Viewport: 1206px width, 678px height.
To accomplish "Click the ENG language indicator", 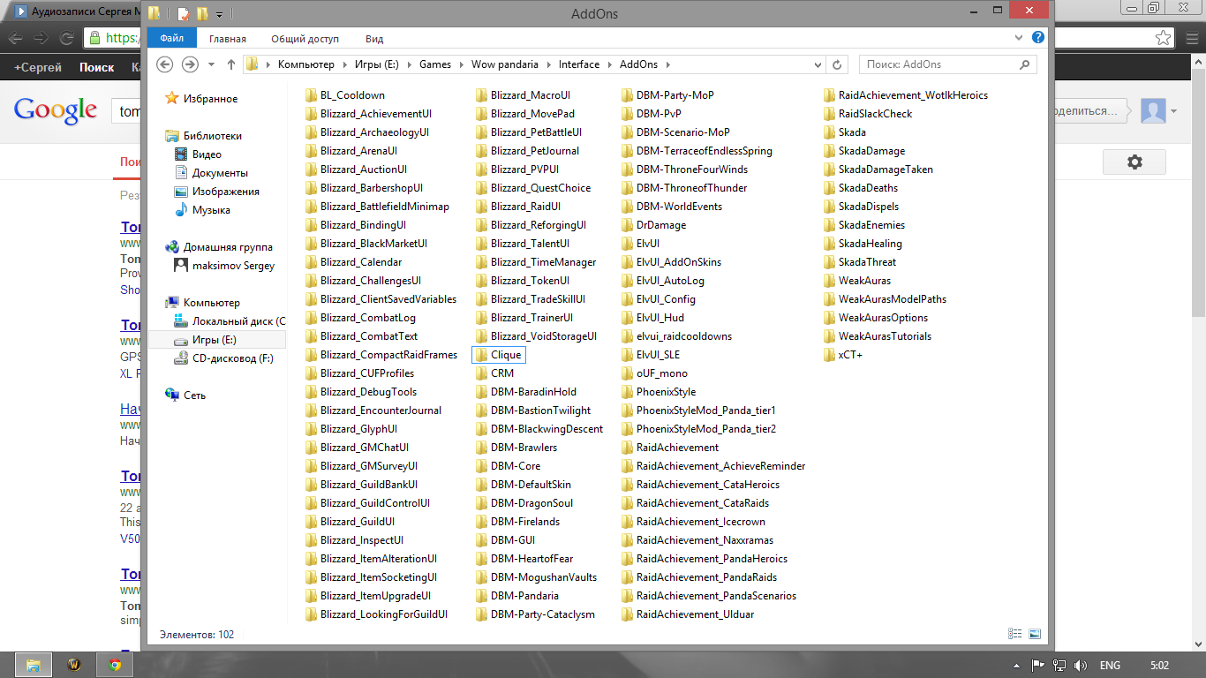I will [1111, 666].
